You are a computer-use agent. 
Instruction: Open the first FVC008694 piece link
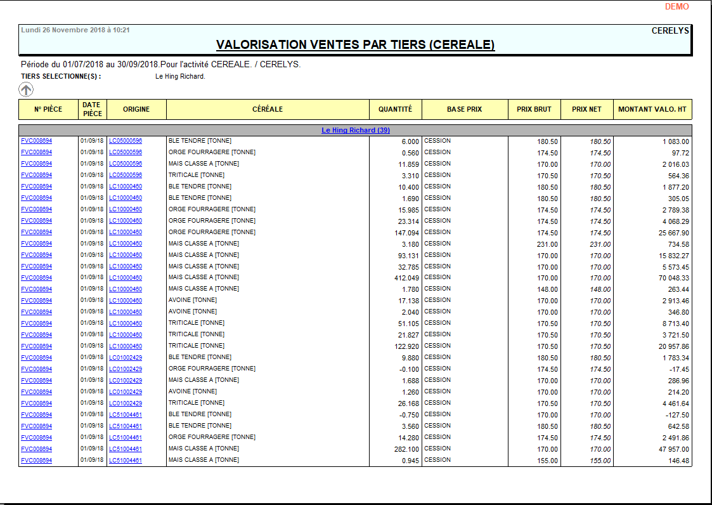click(36, 140)
